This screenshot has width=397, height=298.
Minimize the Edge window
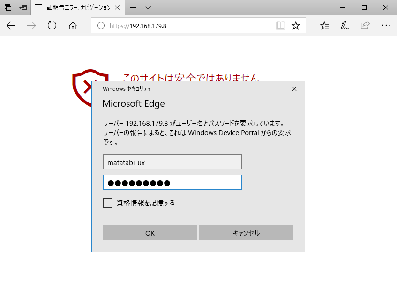343,7
